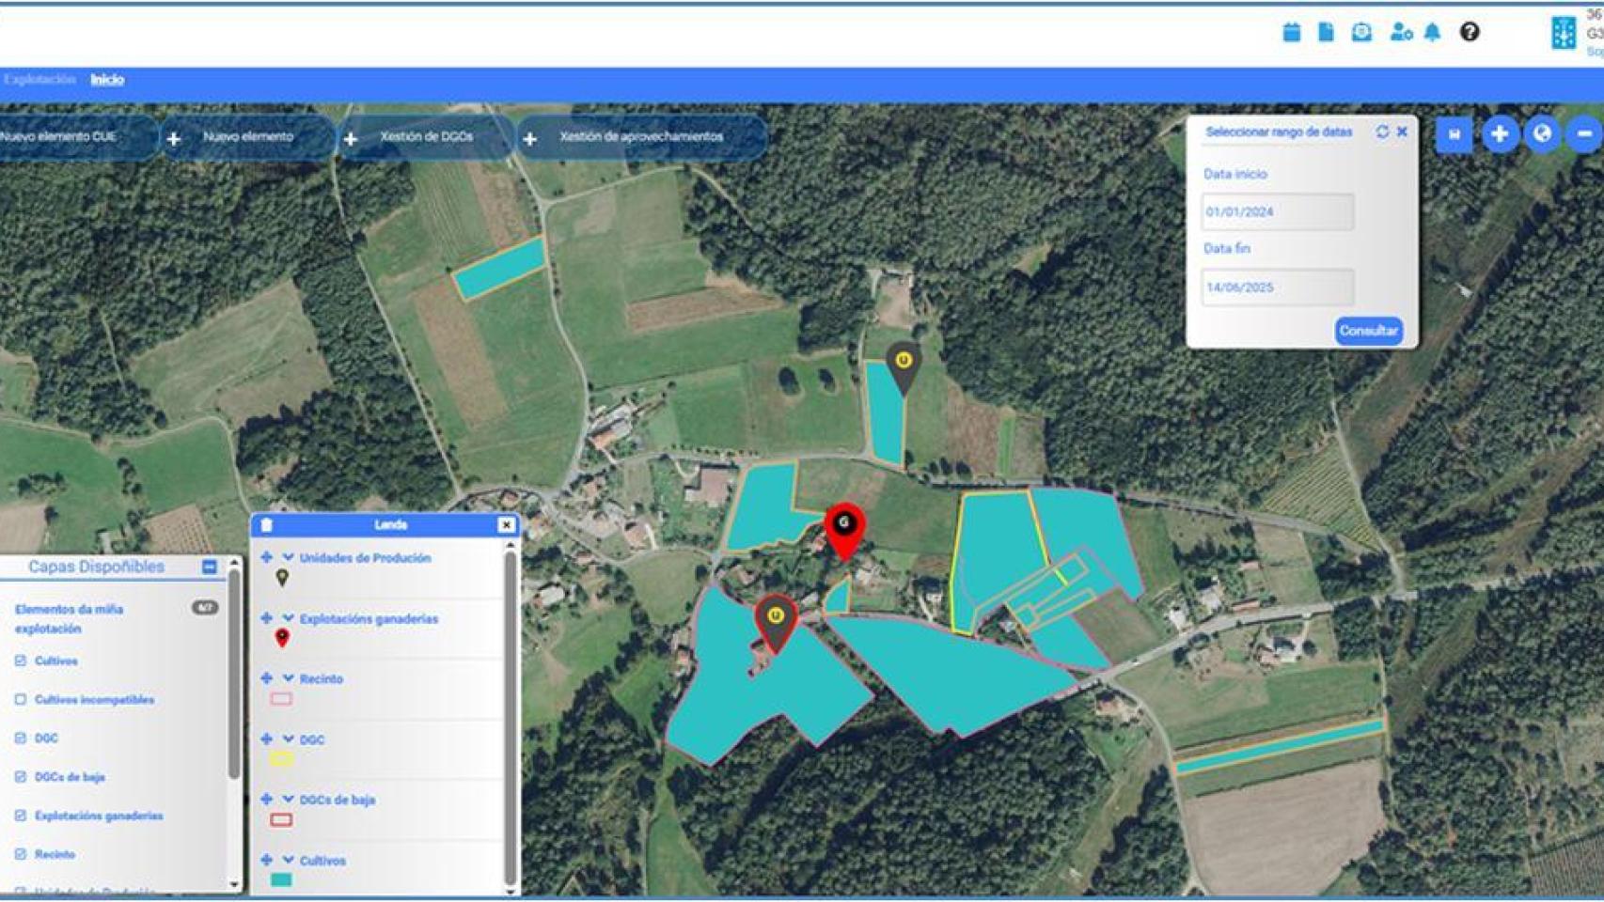Open notifications bell icon
Image resolution: width=1604 pixels, height=902 pixels.
click(x=1432, y=33)
